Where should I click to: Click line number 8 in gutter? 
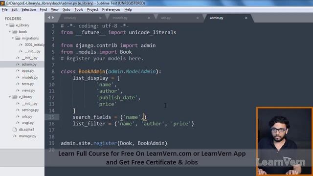(53, 71)
